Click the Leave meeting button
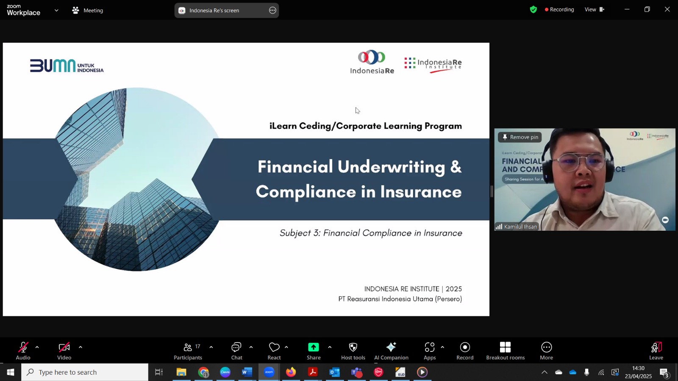Screen dimensions: 678x381 [x=656, y=351]
